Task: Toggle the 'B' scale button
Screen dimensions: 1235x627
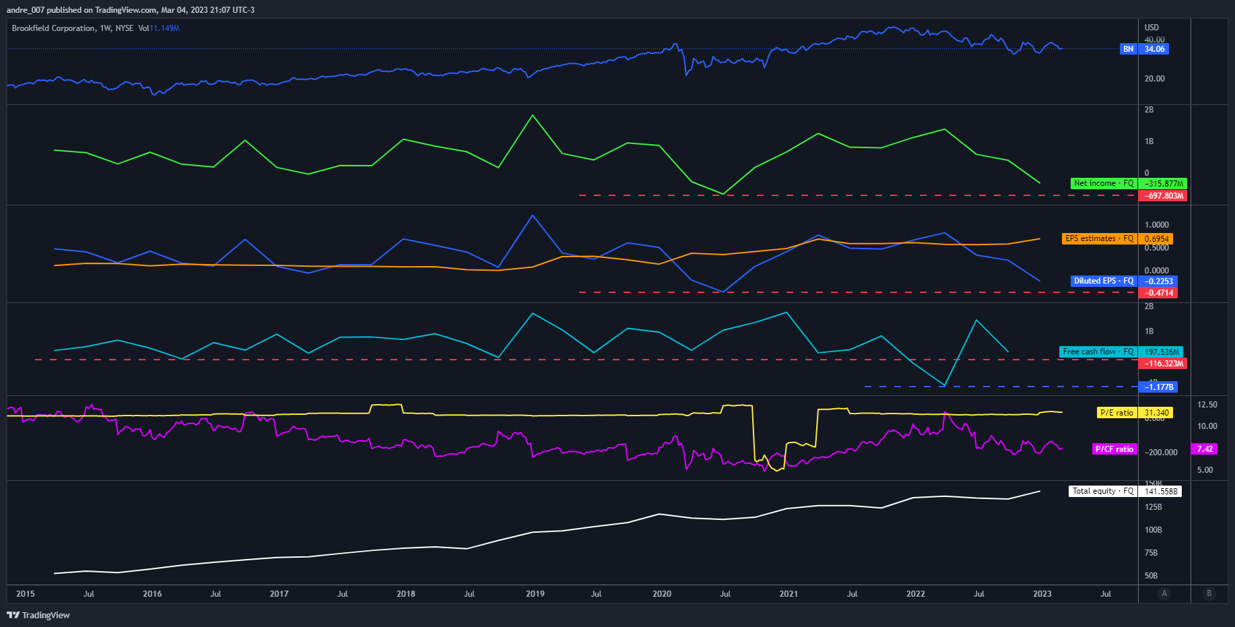Action: coord(1209,593)
